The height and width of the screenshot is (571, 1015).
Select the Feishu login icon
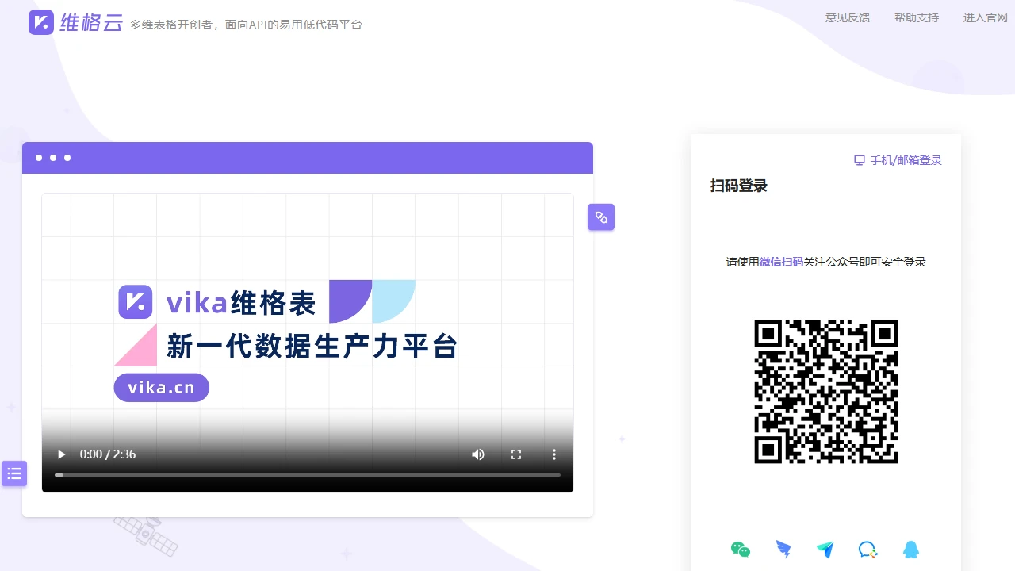tap(825, 549)
